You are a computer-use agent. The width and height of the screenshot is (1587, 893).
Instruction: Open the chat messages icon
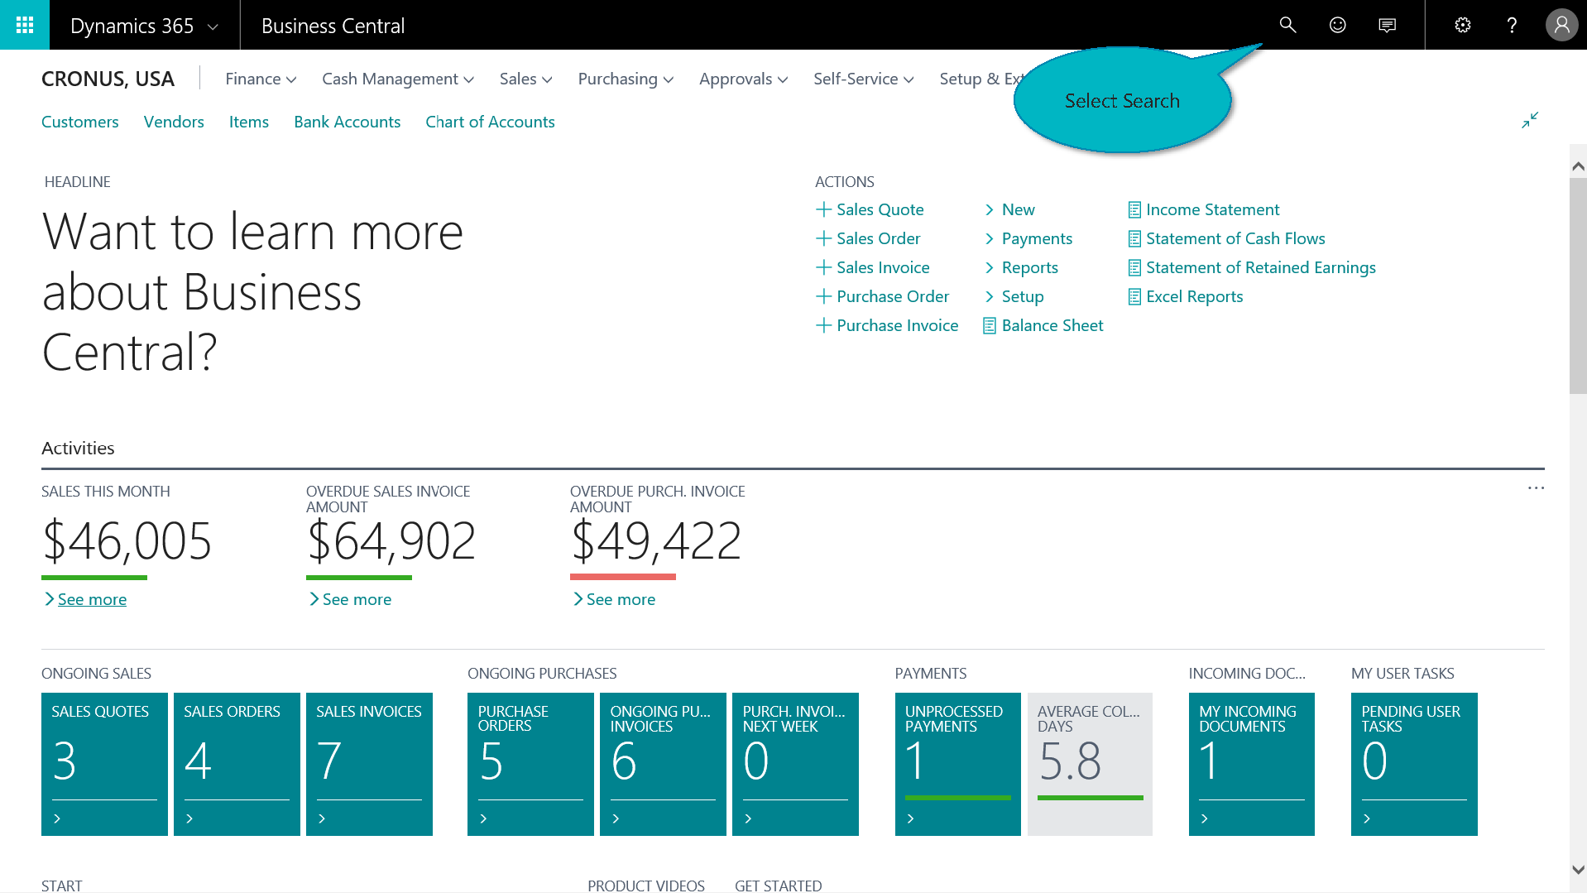pyautogui.click(x=1387, y=25)
